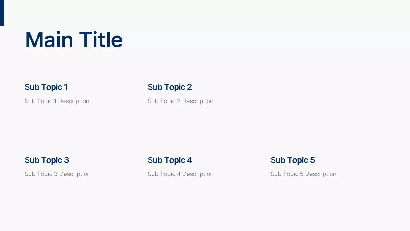
Task: Select the "Sub Topic 2 Description" text
Action: (180, 101)
